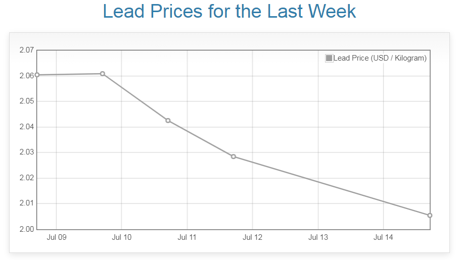Select the data point near 2.04 before Jul 11

[168, 120]
